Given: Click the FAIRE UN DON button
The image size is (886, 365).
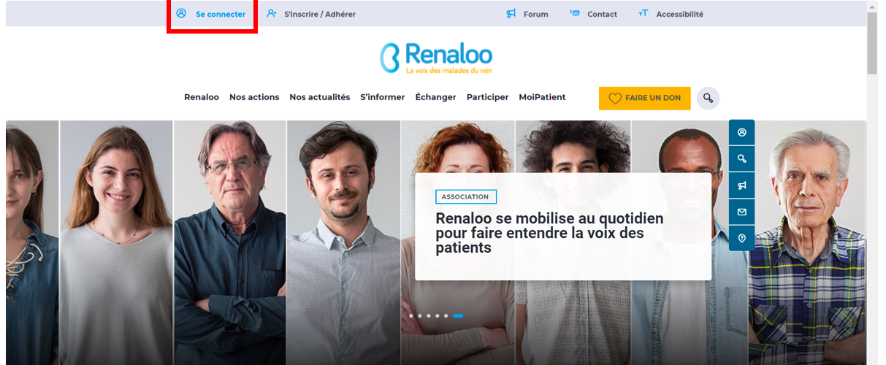Looking at the screenshot, I should pyautogui.click(x=644, y=98).
